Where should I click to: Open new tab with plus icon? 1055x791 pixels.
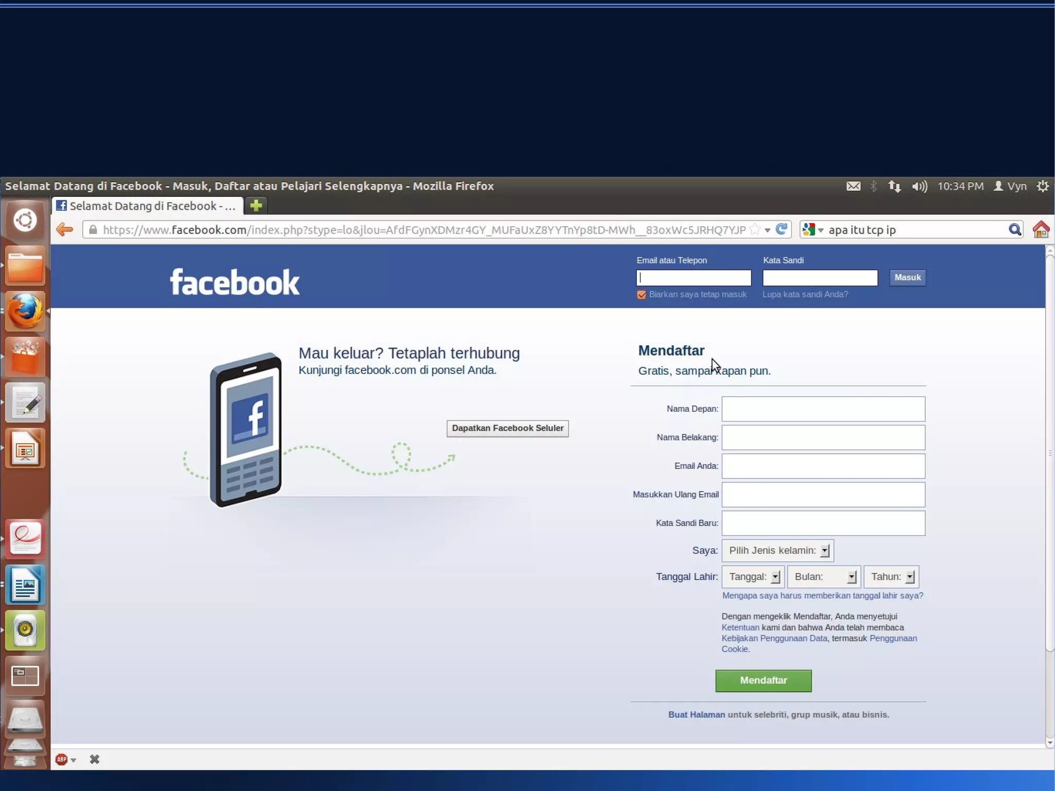coord(256,206)
